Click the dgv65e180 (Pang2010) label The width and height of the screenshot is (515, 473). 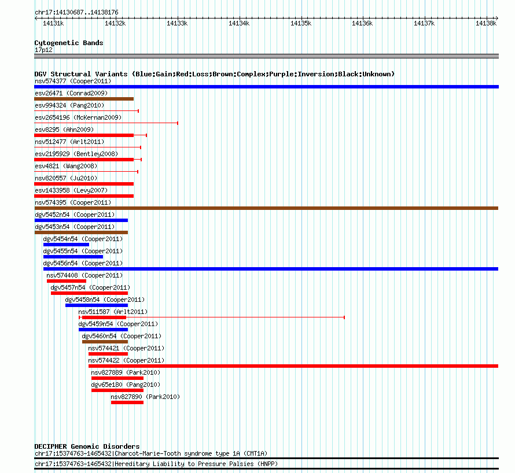pyautogui.click(x=126, y=385)
